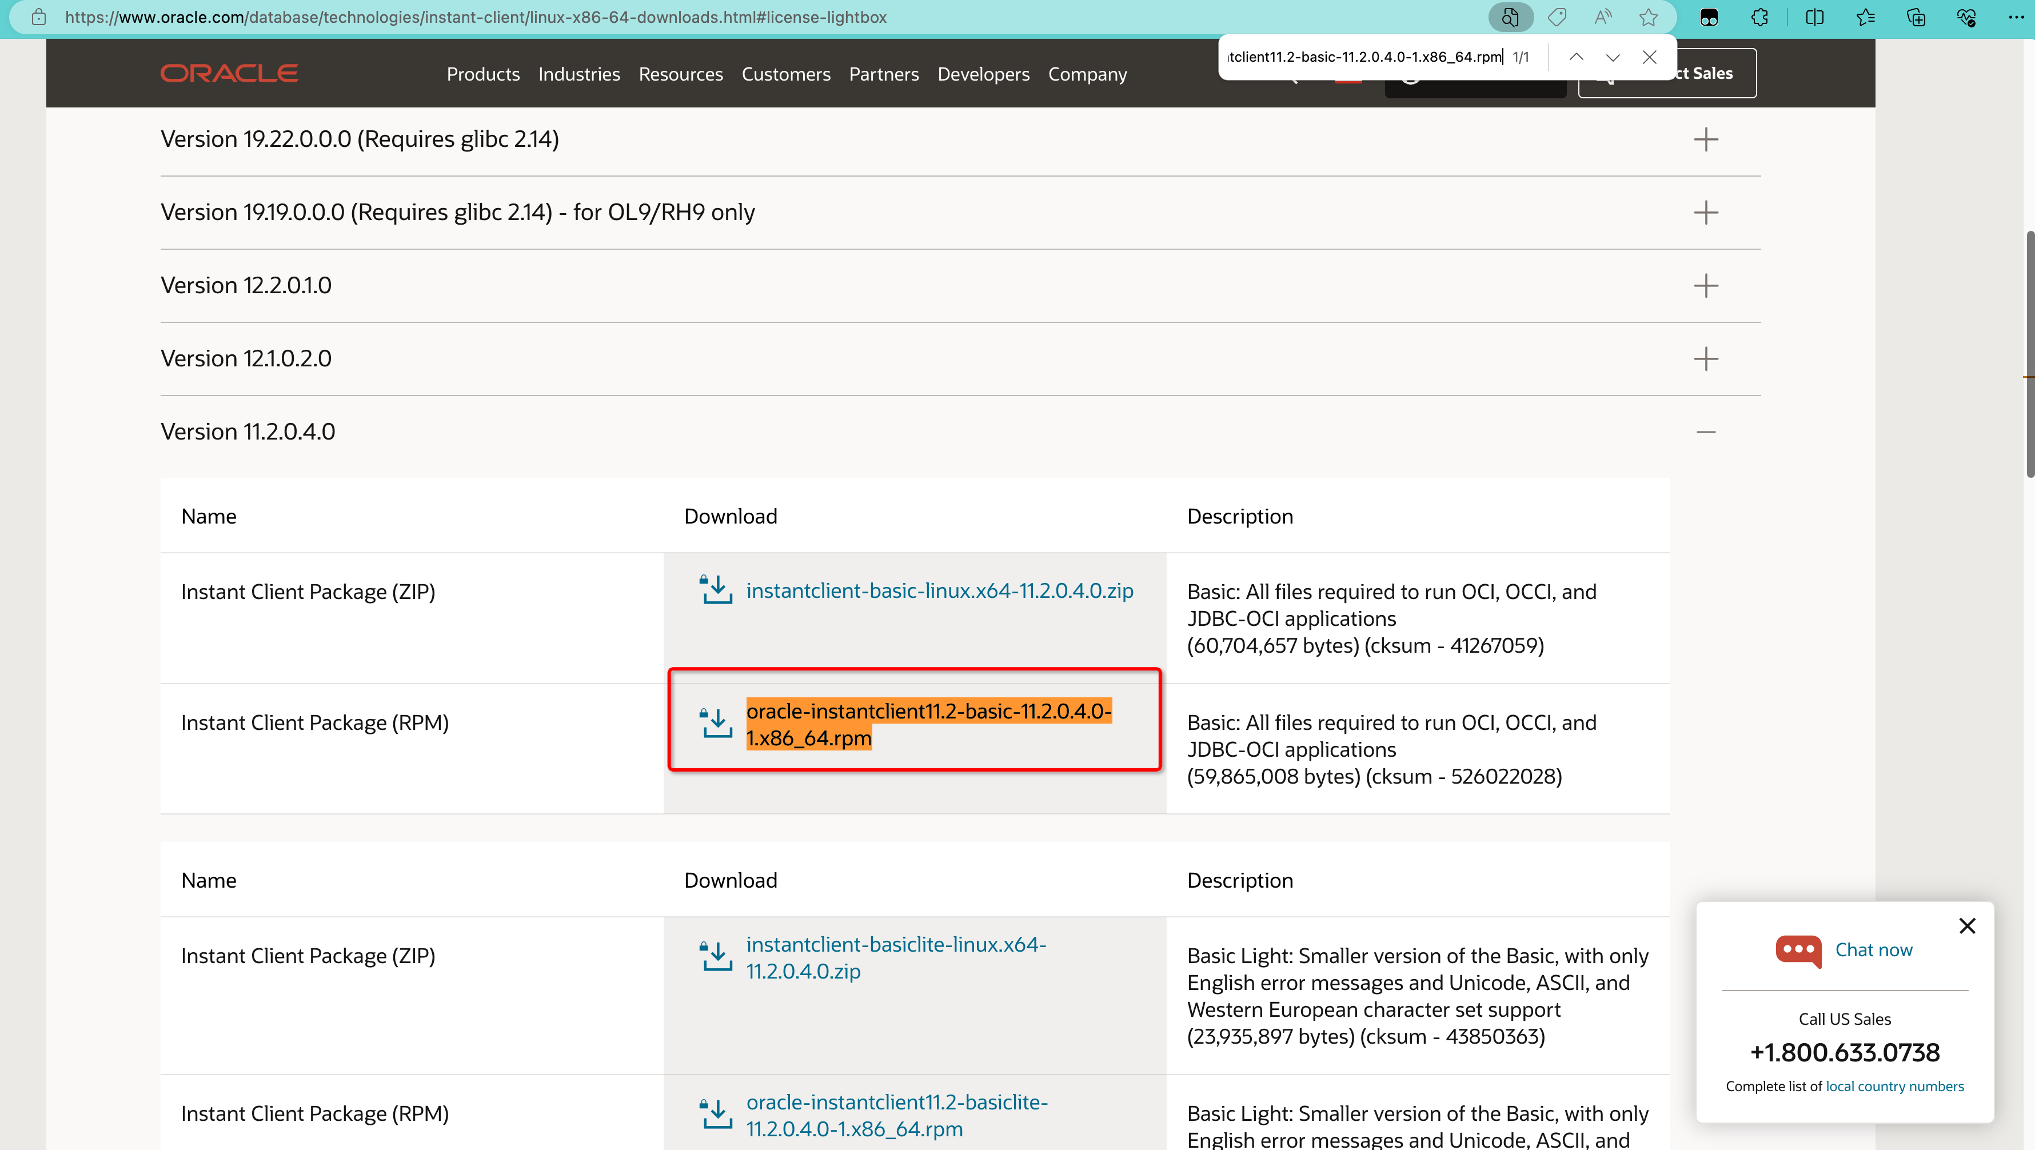Open the Developers menu
The width and height of the screenshot is (2035, 1150).
pos(984,74)
